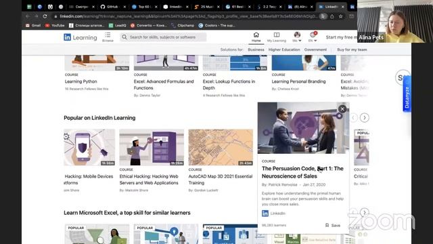Open the Browse menu icon
Viewport: 433px width, 244px height.
tap(108, 37)
